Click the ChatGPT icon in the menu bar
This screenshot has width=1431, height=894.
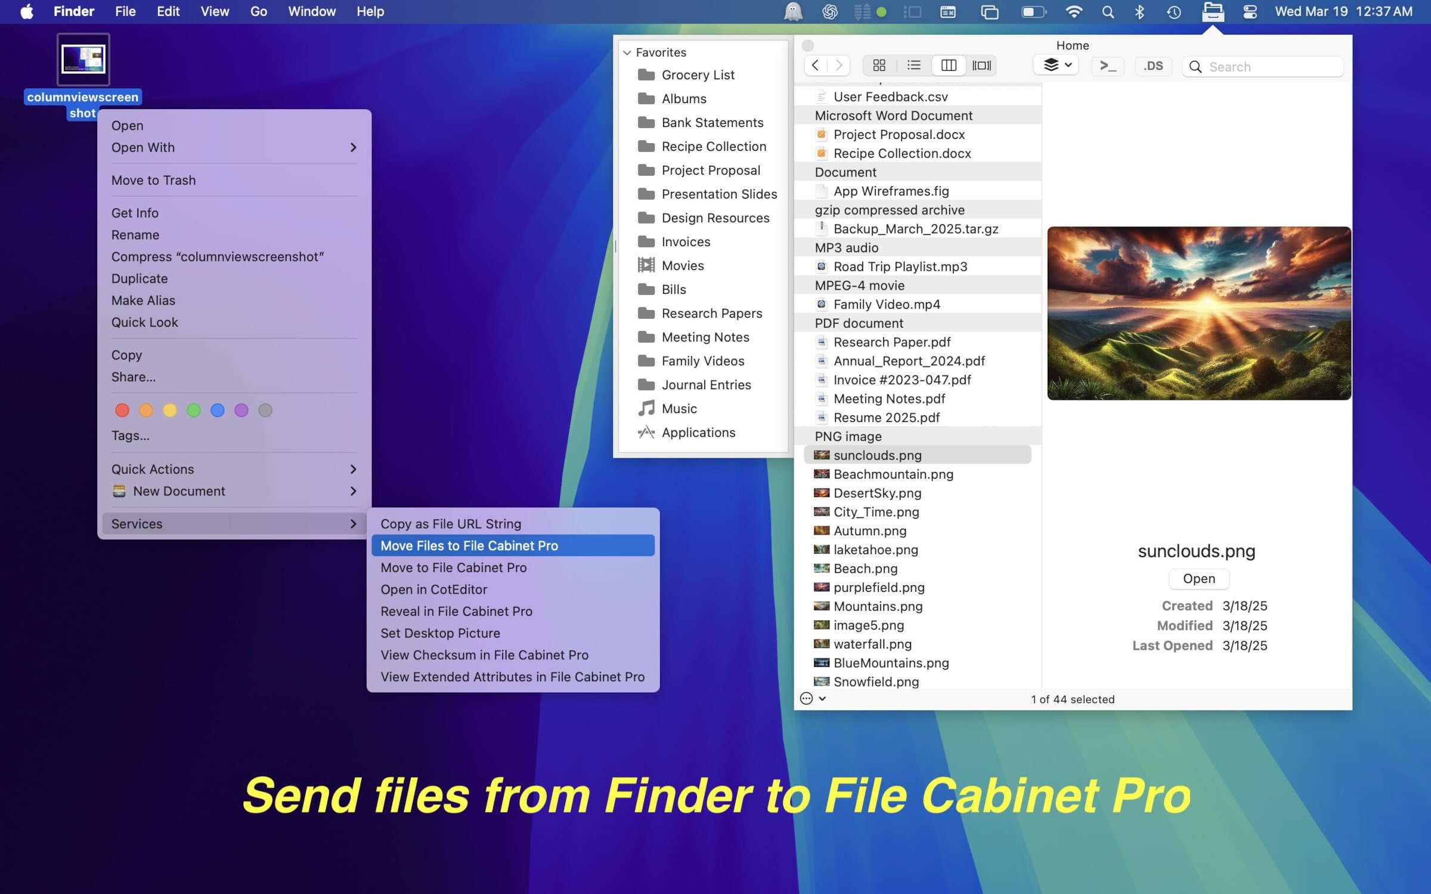point(829,11)
